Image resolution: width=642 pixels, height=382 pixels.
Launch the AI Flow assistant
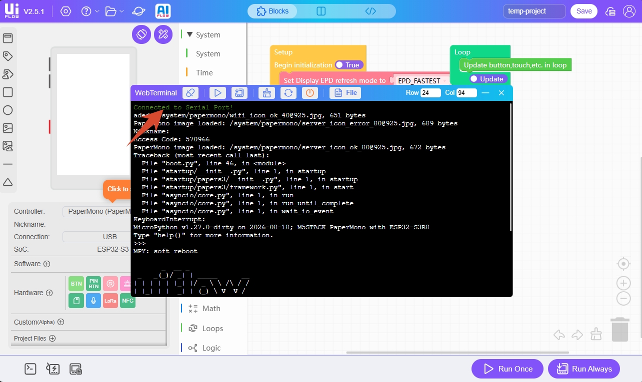click(x=163, y=11)
